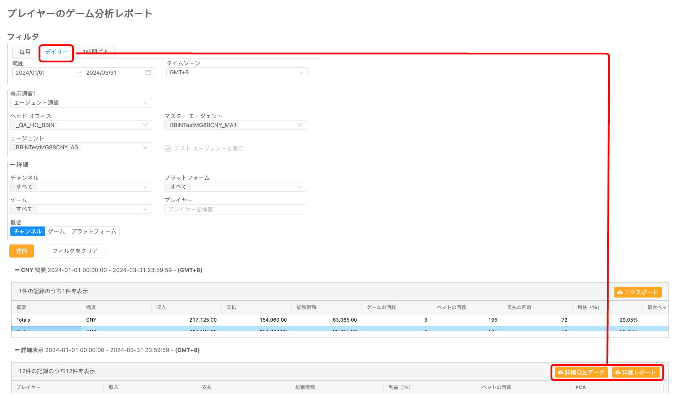This screenshot has width=675, height=405.
Task: Collapse the 詳細表示 results section
Action: (x=17, y=350)
